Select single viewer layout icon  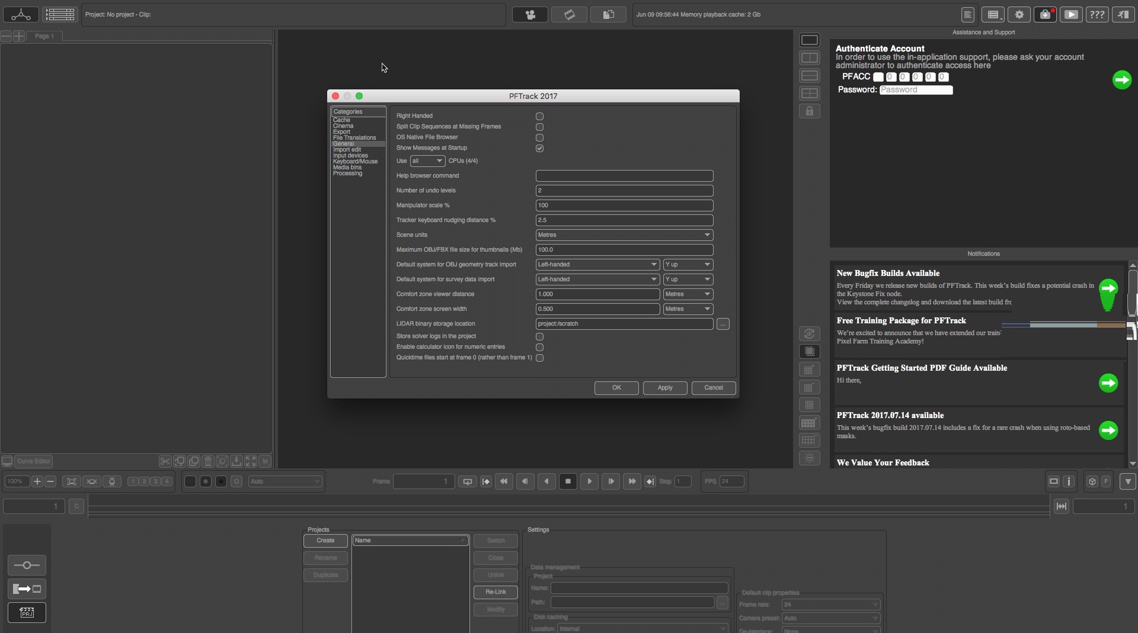coord(809,40)
